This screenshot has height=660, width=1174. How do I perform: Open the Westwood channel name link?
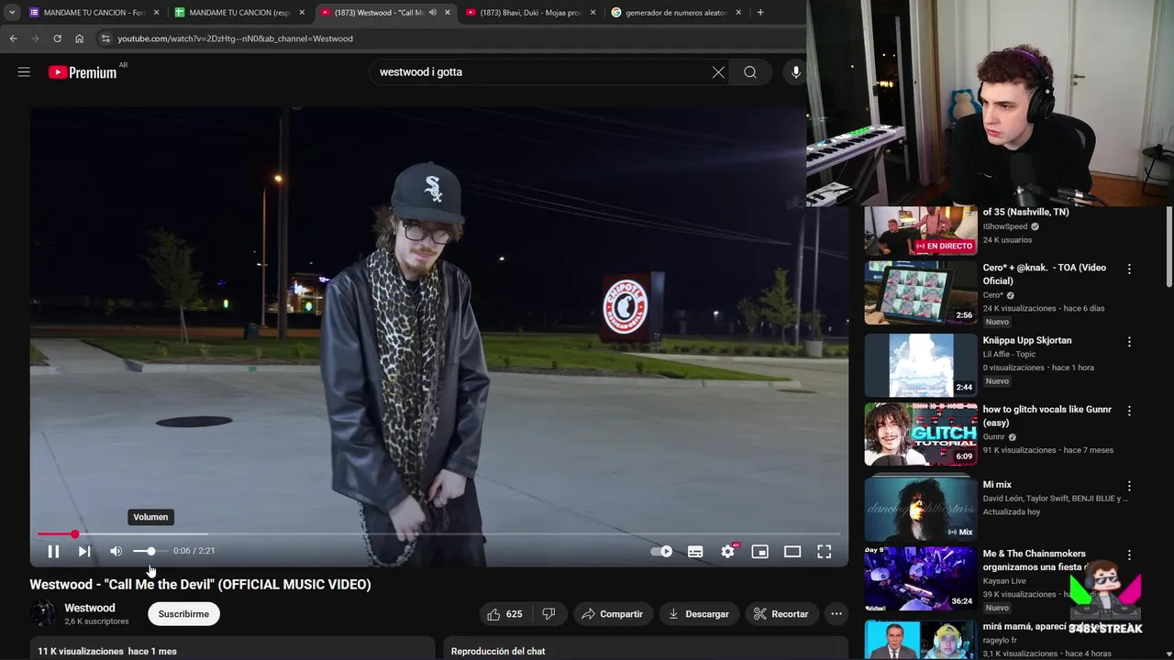coord(90,608)
